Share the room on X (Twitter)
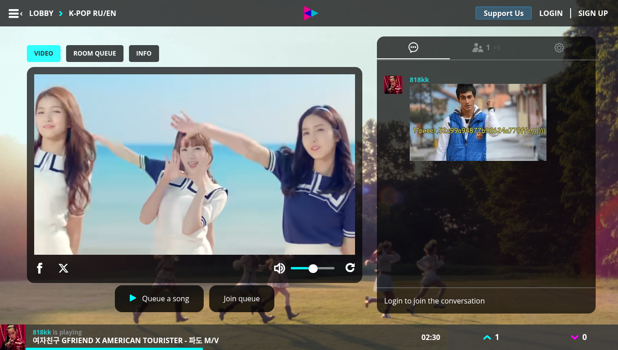This screenshot has width=618, height=350. (63, 268)
